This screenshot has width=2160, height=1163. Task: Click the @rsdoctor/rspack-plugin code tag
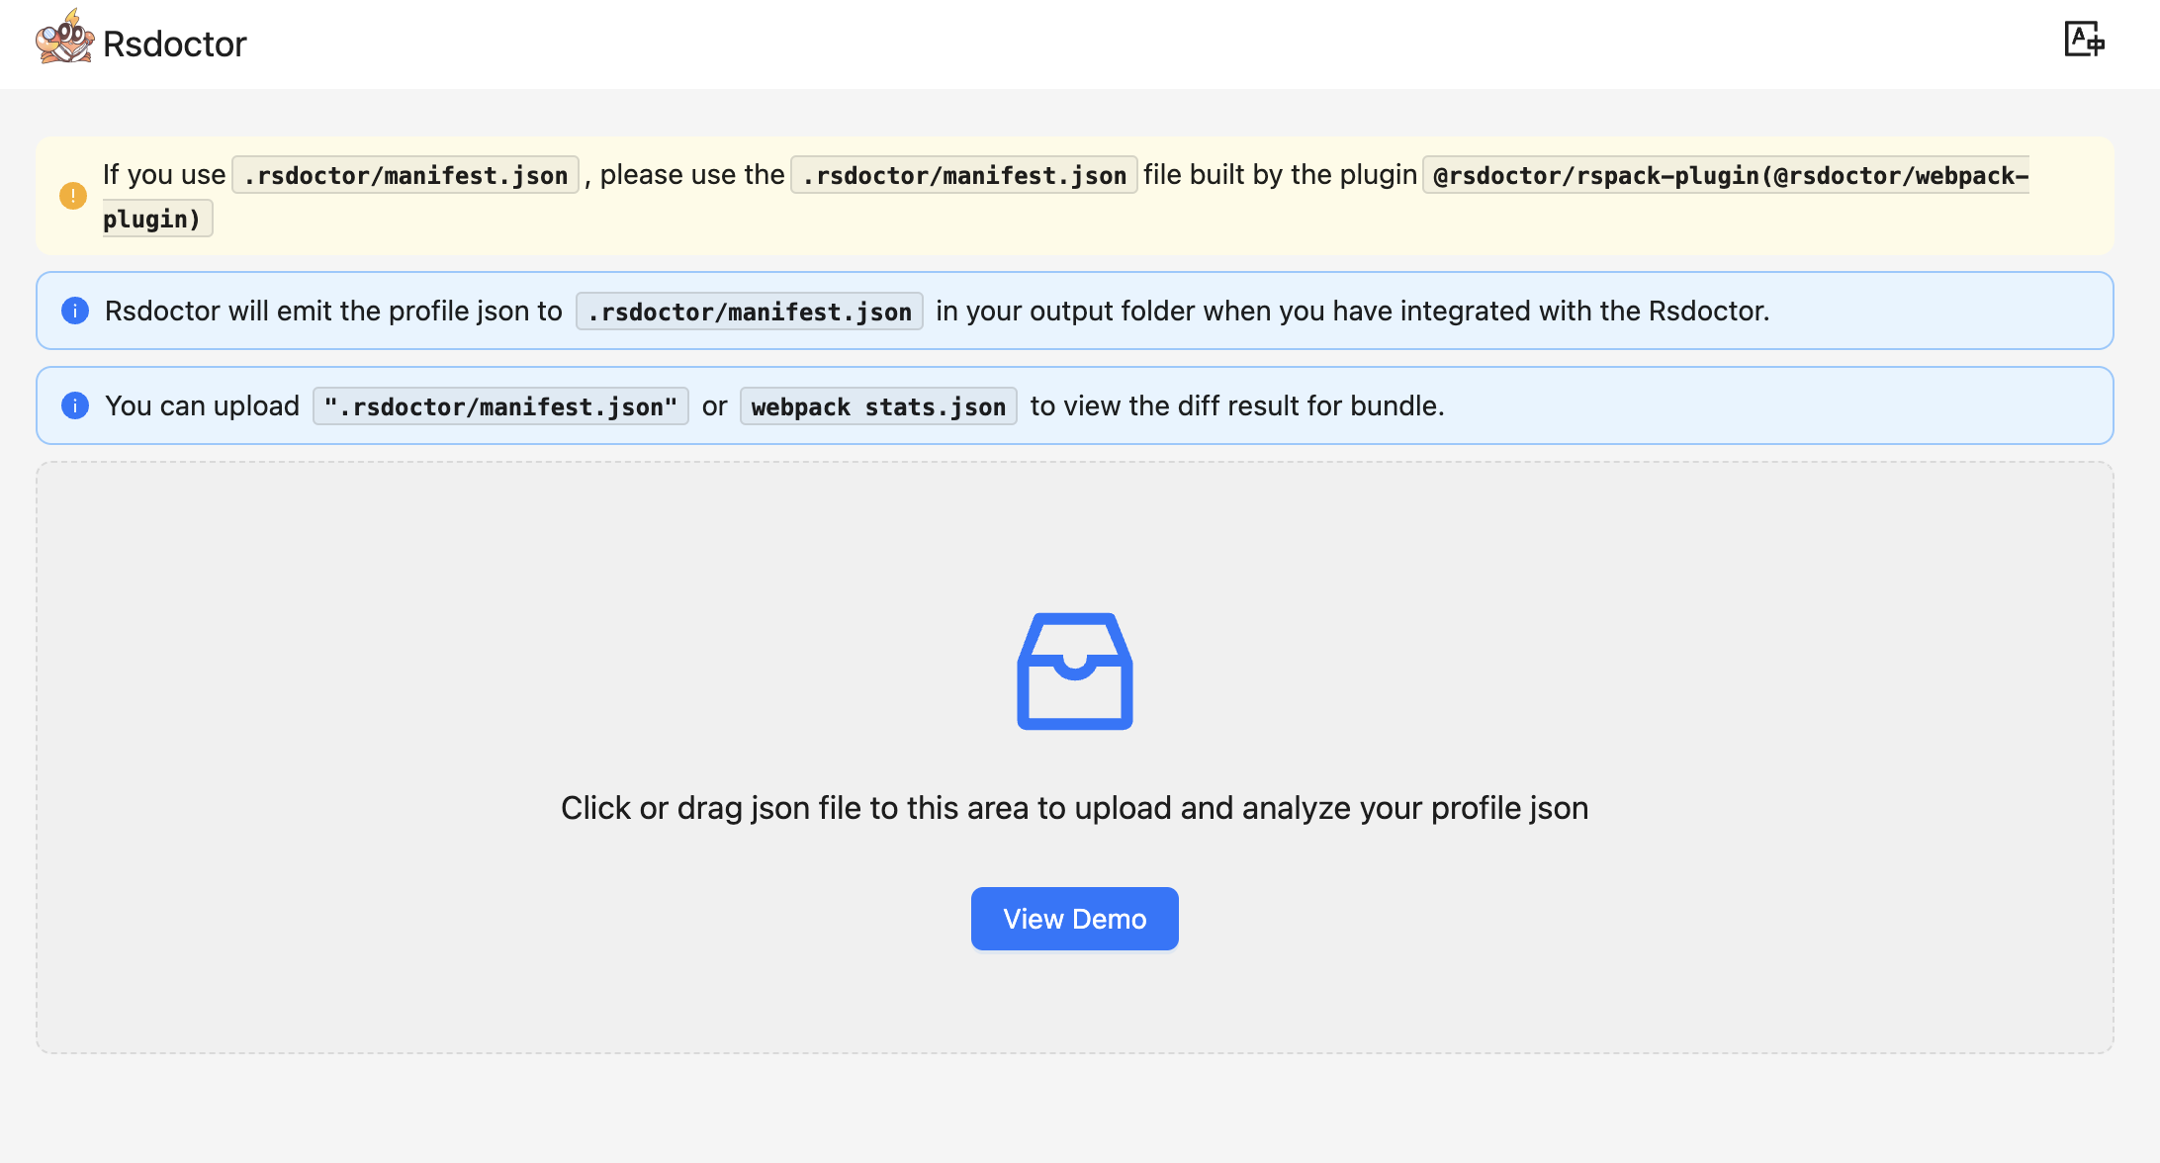pos(1725,175)
